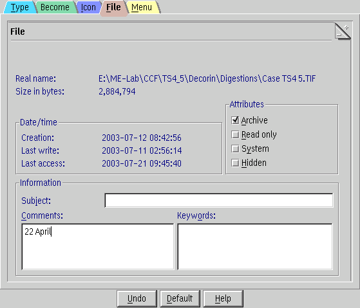This screenshot has height=308, width=360.
Task: Click the Keywords: label
Action: 196,215
